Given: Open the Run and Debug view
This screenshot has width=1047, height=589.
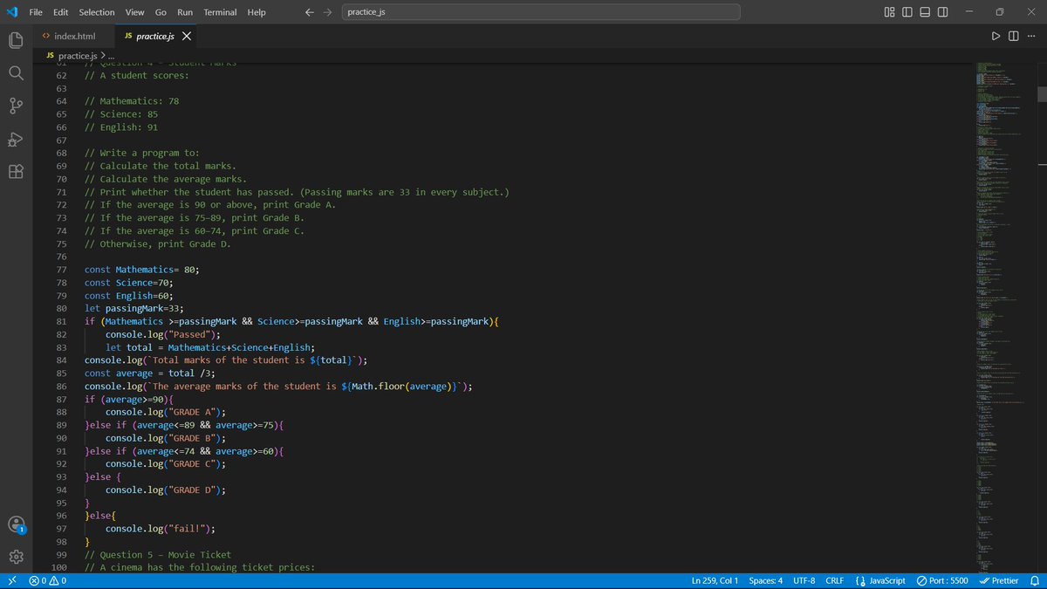Looking at the screenshot, I should [x=15, y=139].
